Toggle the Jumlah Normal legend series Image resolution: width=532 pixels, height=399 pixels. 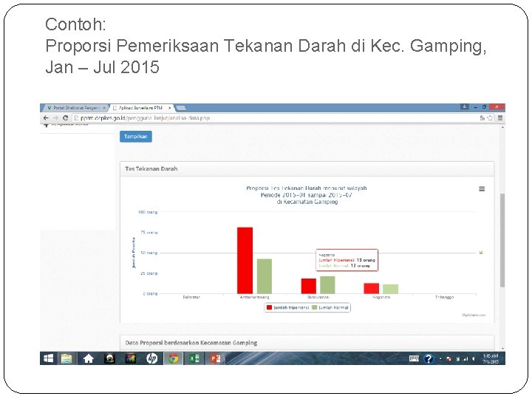click(330, 307)
